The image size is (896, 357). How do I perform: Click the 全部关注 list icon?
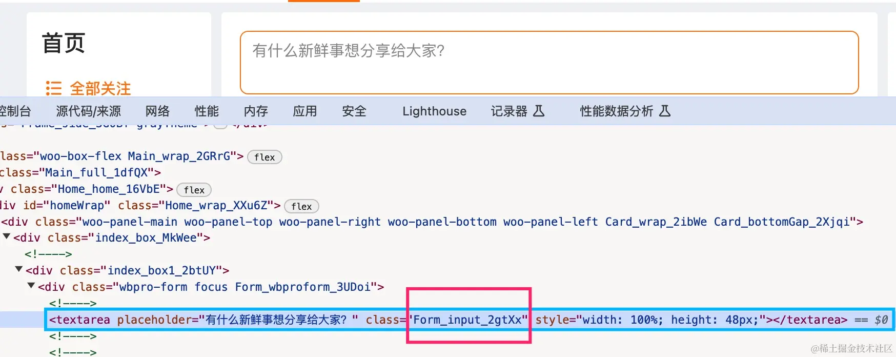click(53, 88)
